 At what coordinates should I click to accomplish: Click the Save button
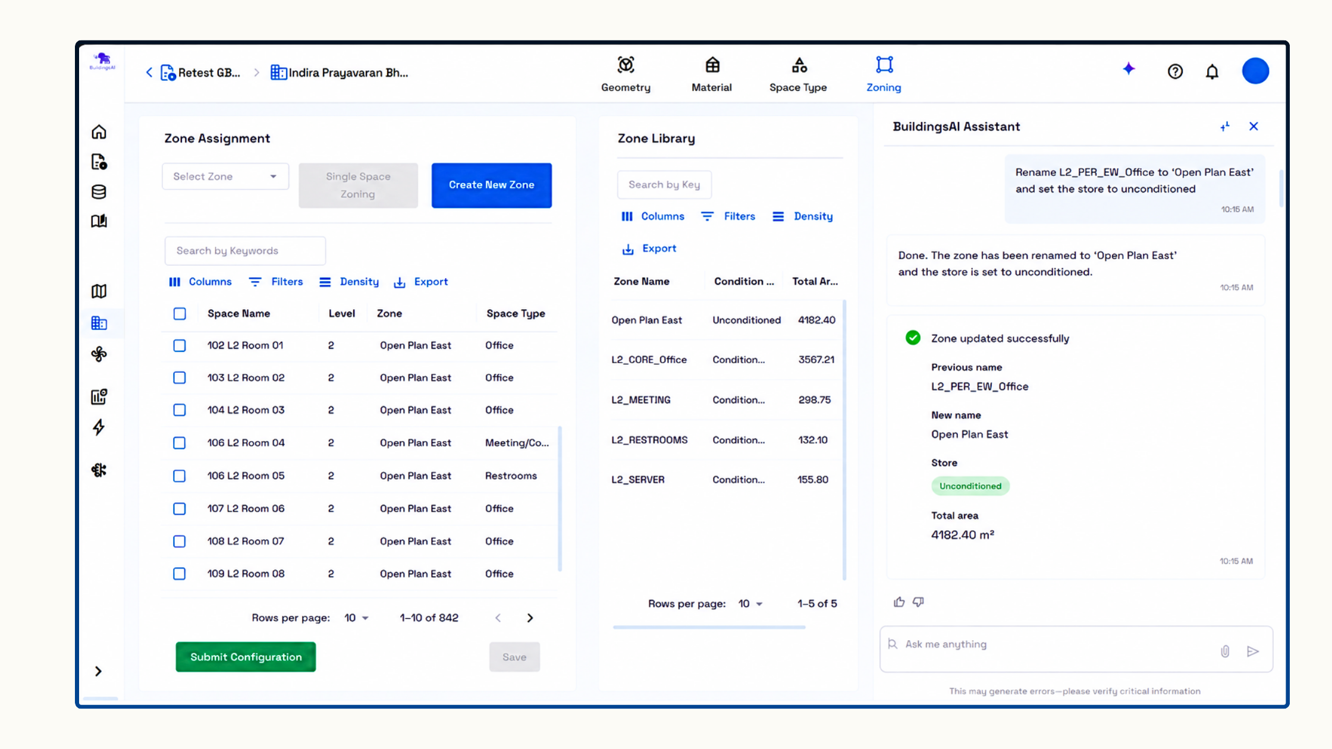(x=514, y=657)
